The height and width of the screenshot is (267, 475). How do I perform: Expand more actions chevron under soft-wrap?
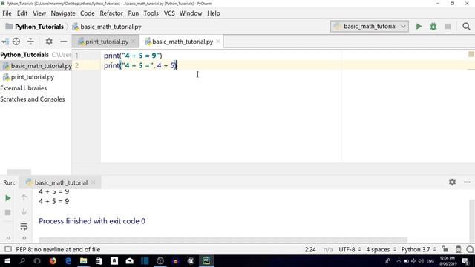(x=24, y=238)
